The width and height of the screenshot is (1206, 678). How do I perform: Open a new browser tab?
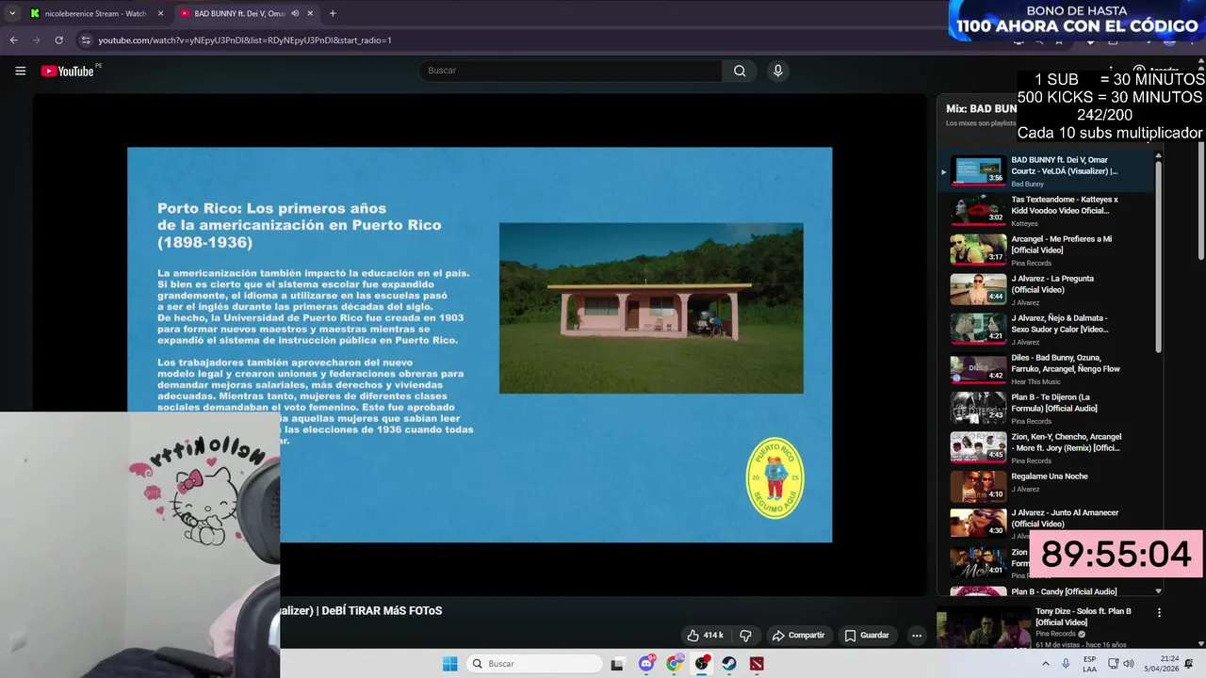[333, 13]
